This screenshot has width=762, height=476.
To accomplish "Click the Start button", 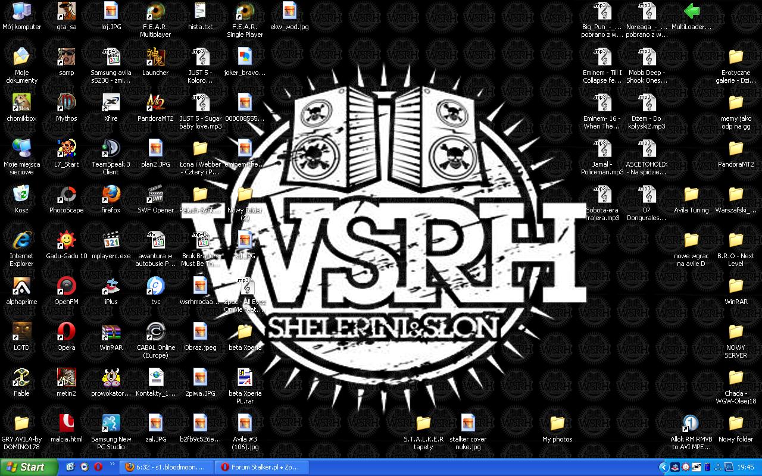I will (x=29, y=467).
